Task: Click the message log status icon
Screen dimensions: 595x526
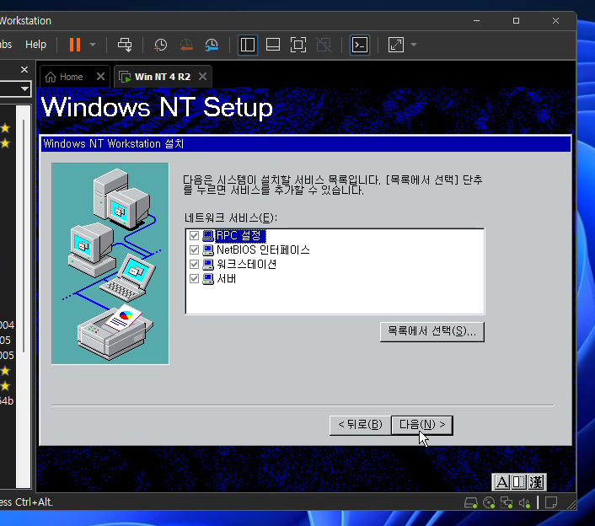Action: (x=551, y=503)
